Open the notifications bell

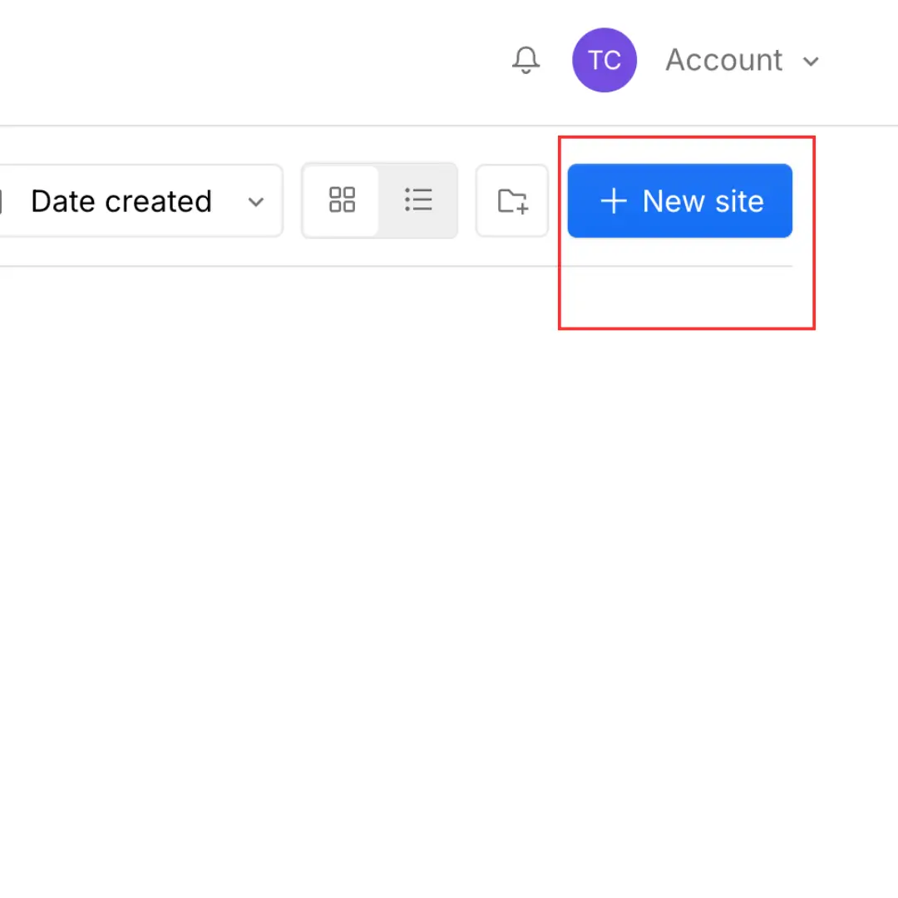pos(525,60)
